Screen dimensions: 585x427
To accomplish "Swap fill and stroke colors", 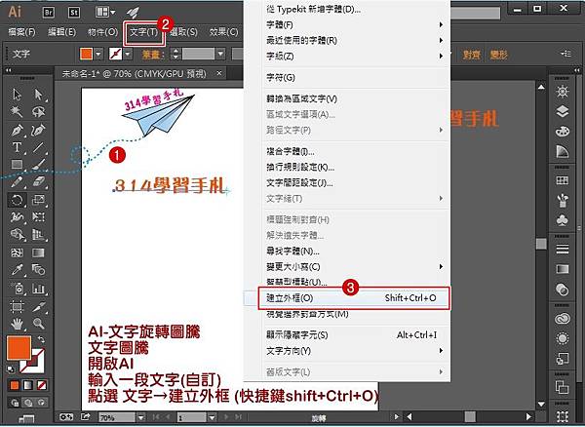I will [x=41, y=339].
